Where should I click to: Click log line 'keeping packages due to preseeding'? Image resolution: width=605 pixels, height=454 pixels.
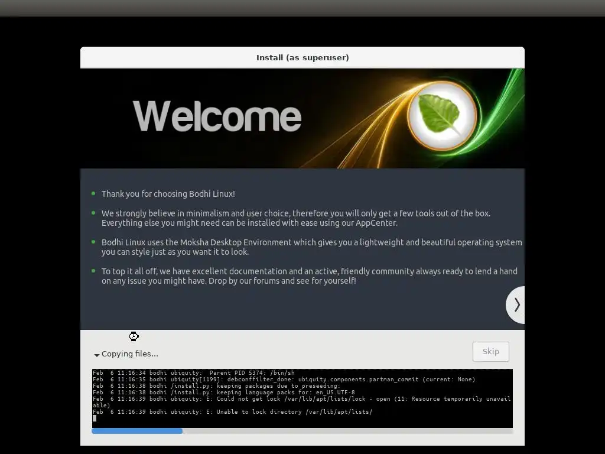tap(217, 385)
